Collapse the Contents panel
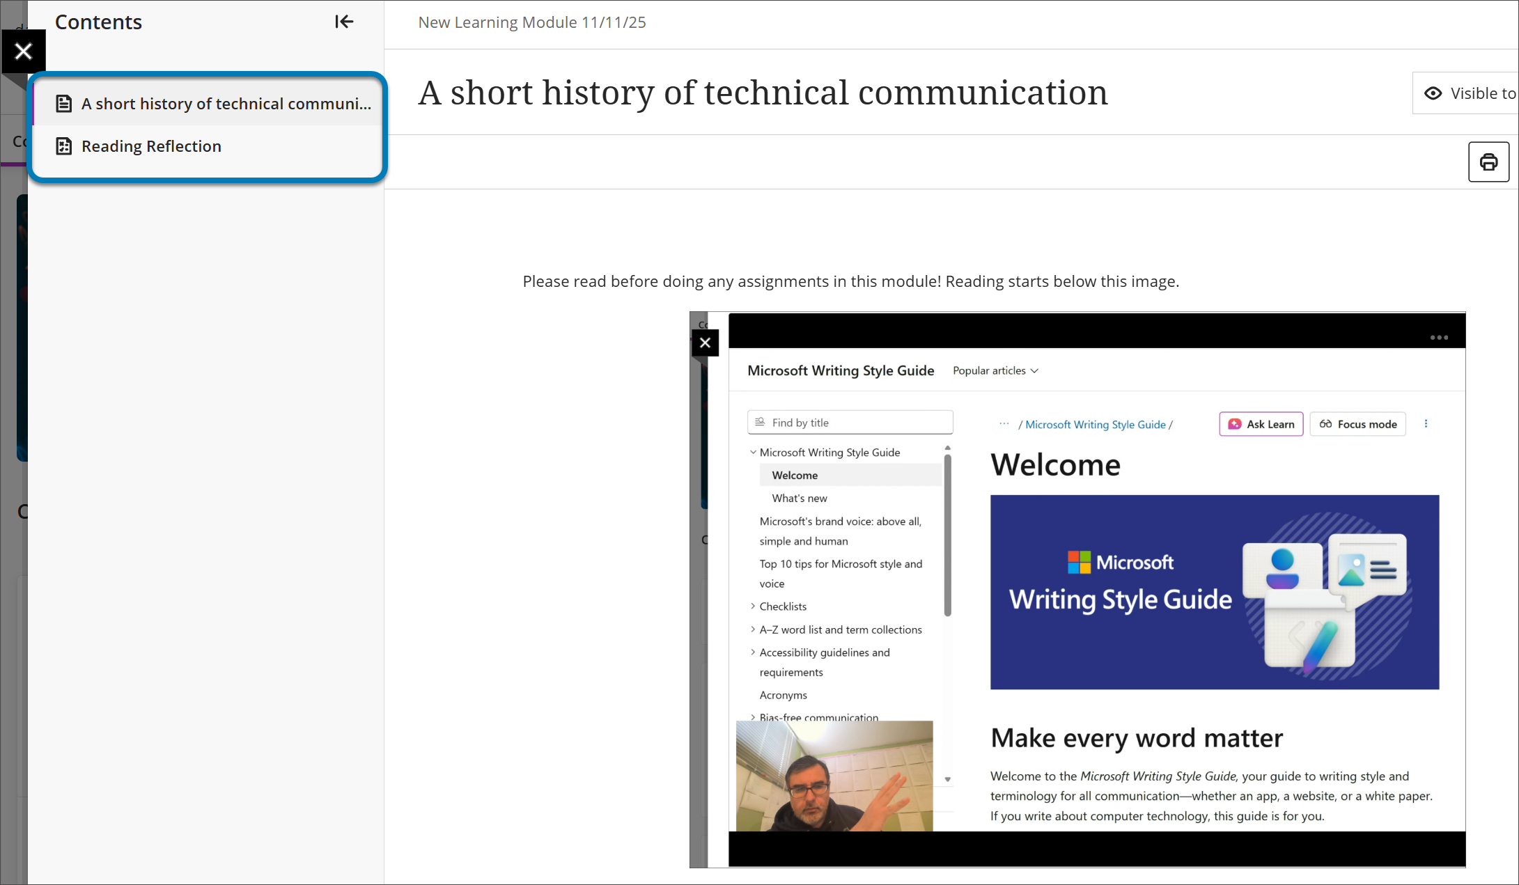Viewport: 1519px width, 885px height. [344, 22]
